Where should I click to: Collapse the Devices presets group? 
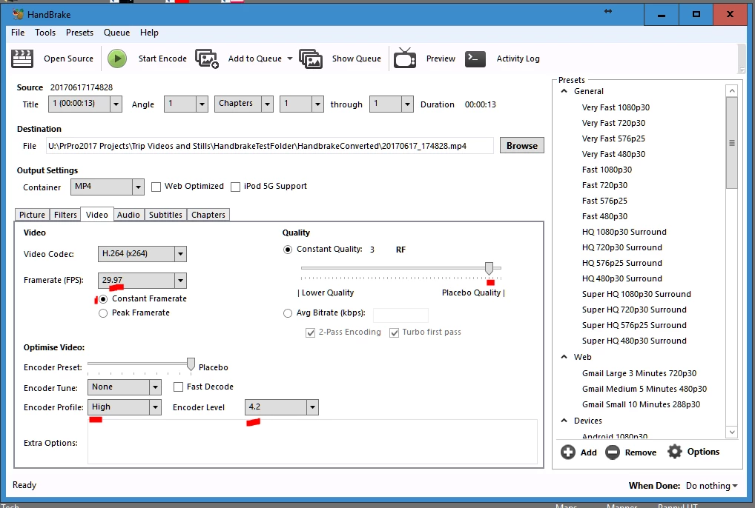point(564,421)
